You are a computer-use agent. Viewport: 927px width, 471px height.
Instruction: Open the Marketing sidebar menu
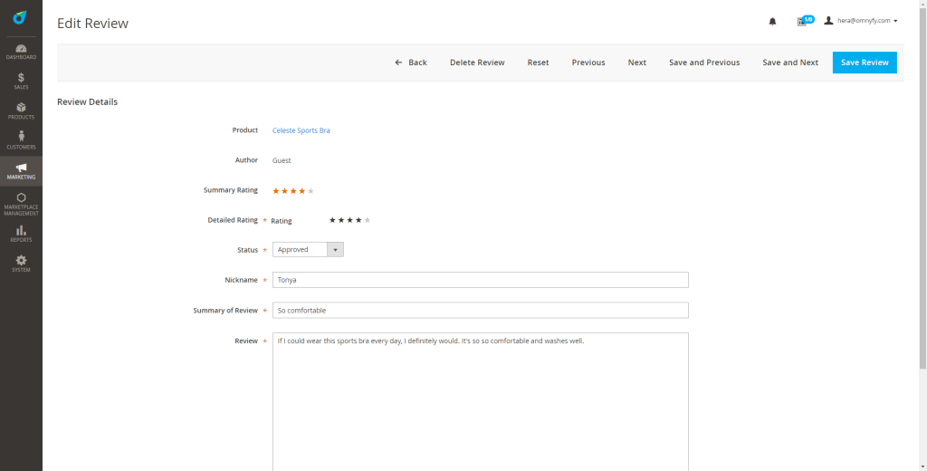[21, 170]
